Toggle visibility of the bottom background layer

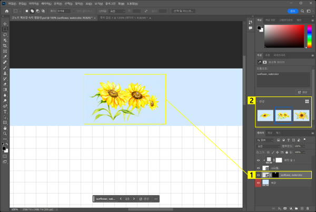(259, 182)
